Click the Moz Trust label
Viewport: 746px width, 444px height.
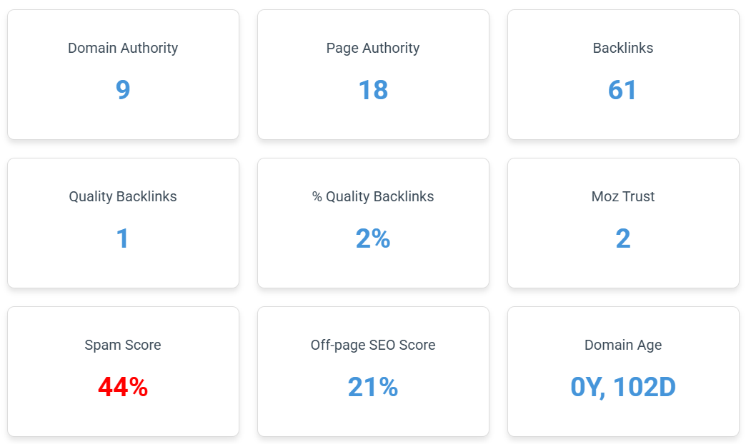(623, 196)
